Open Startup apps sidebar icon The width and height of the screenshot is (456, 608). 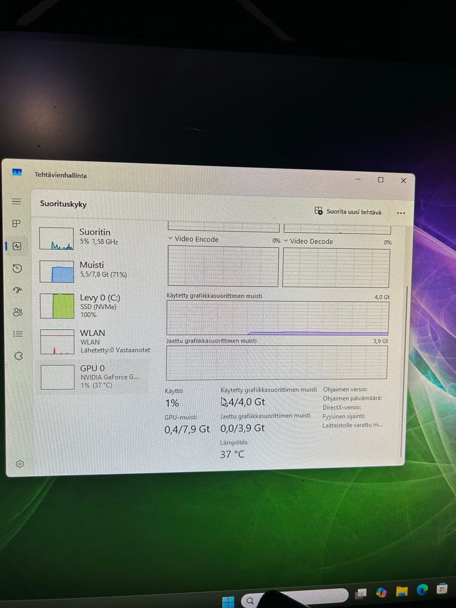(x=18, y=290)
